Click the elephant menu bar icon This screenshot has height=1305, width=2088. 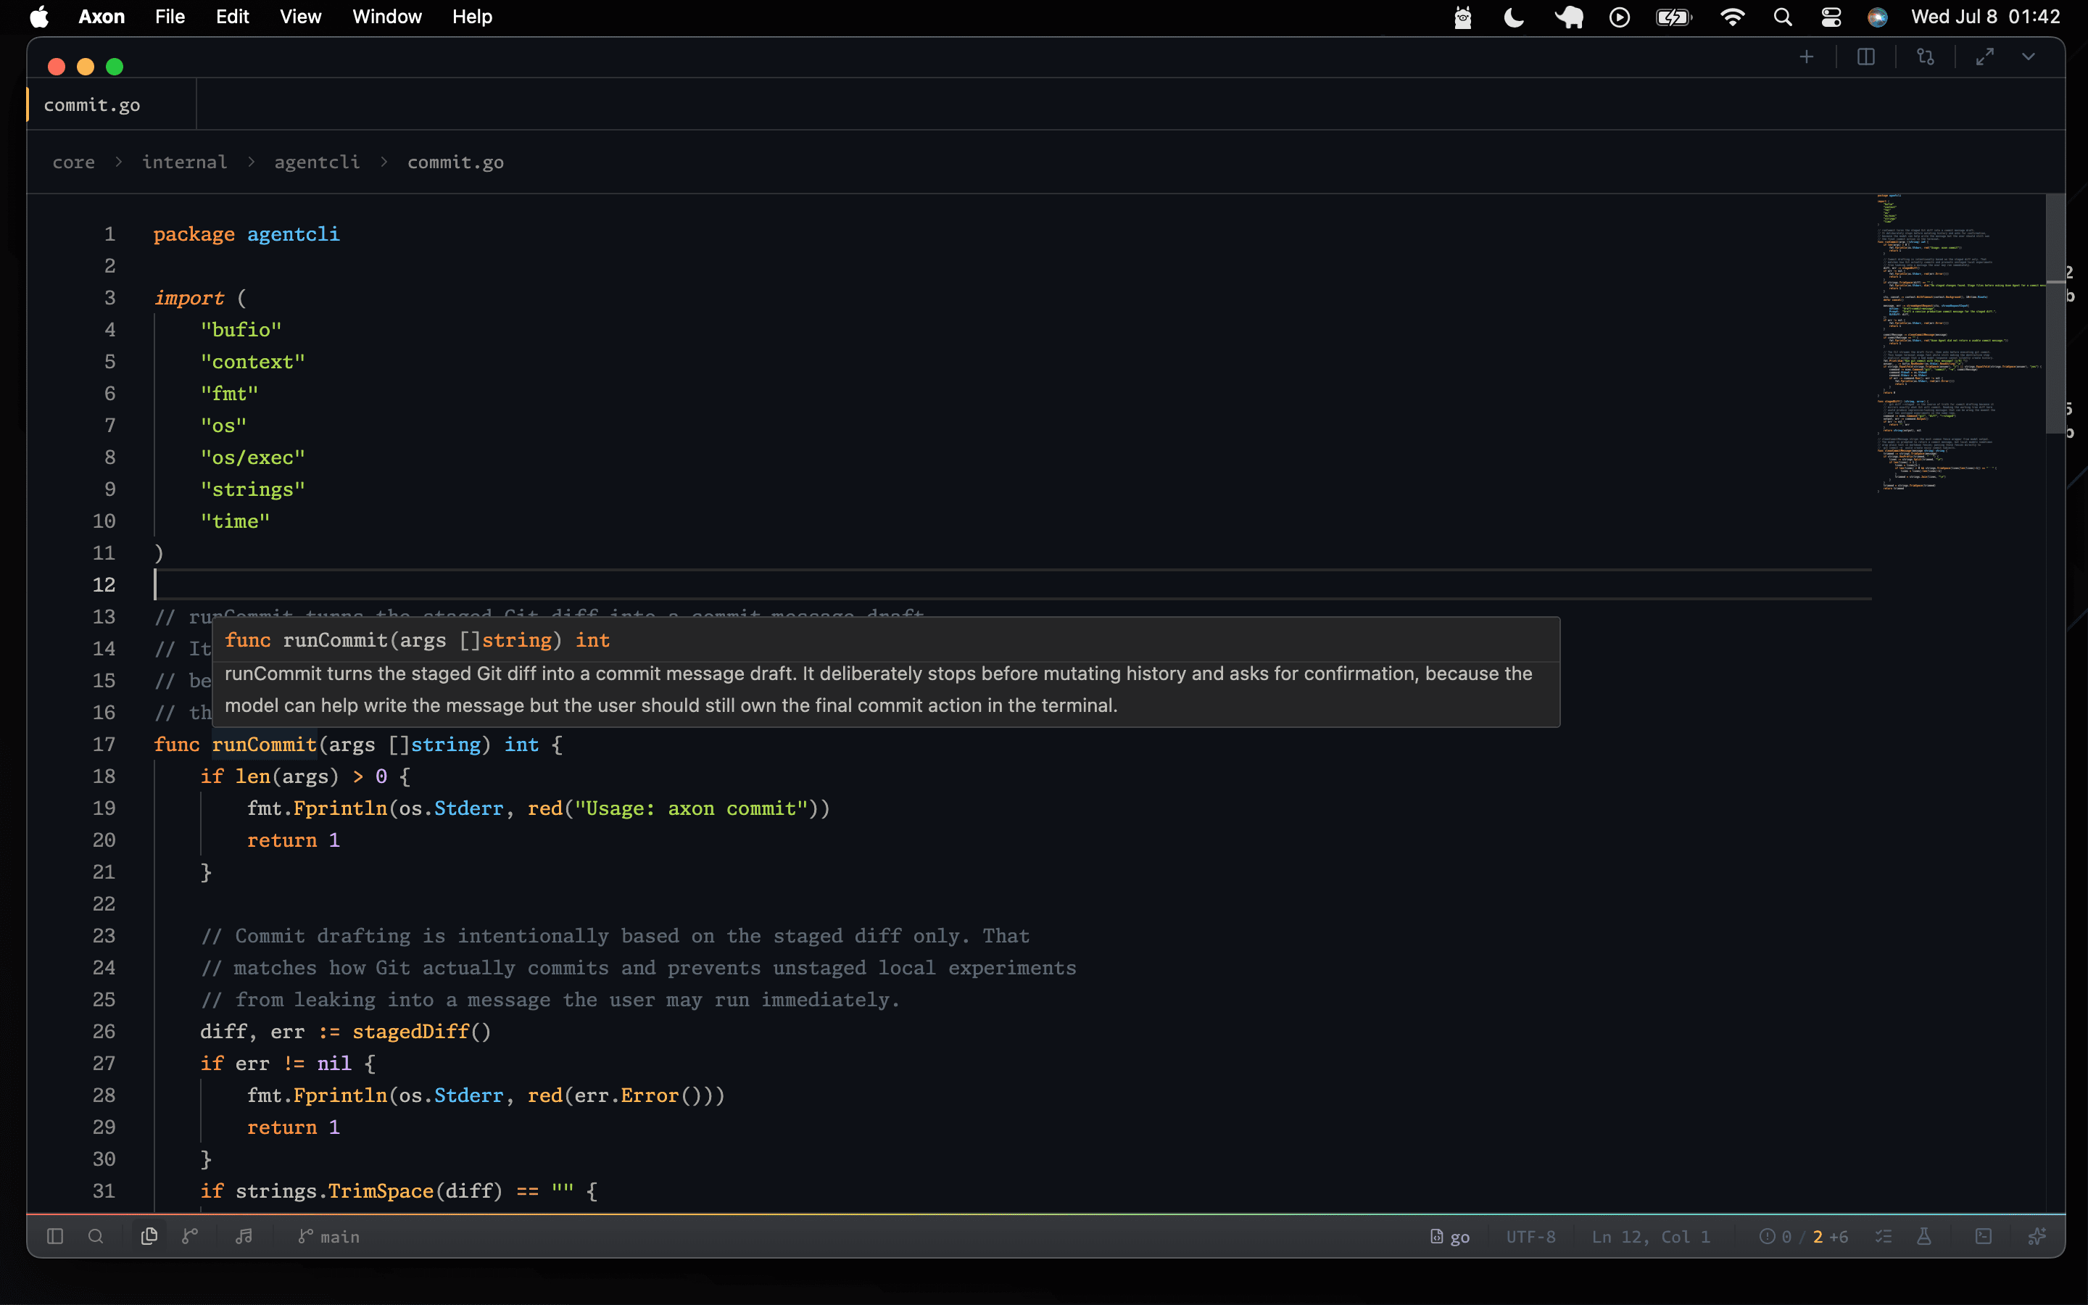tap(1569, 17)
